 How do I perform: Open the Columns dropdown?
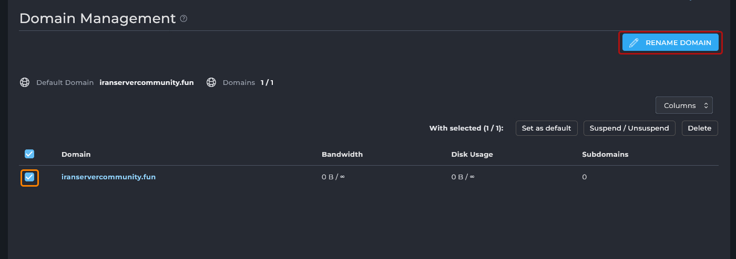tap(683, 105)
